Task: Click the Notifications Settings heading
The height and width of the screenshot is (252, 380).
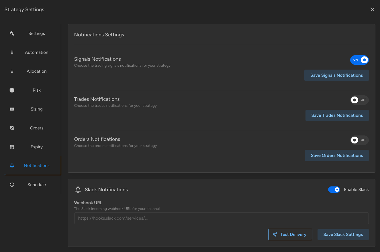Action: click(99, 35)
